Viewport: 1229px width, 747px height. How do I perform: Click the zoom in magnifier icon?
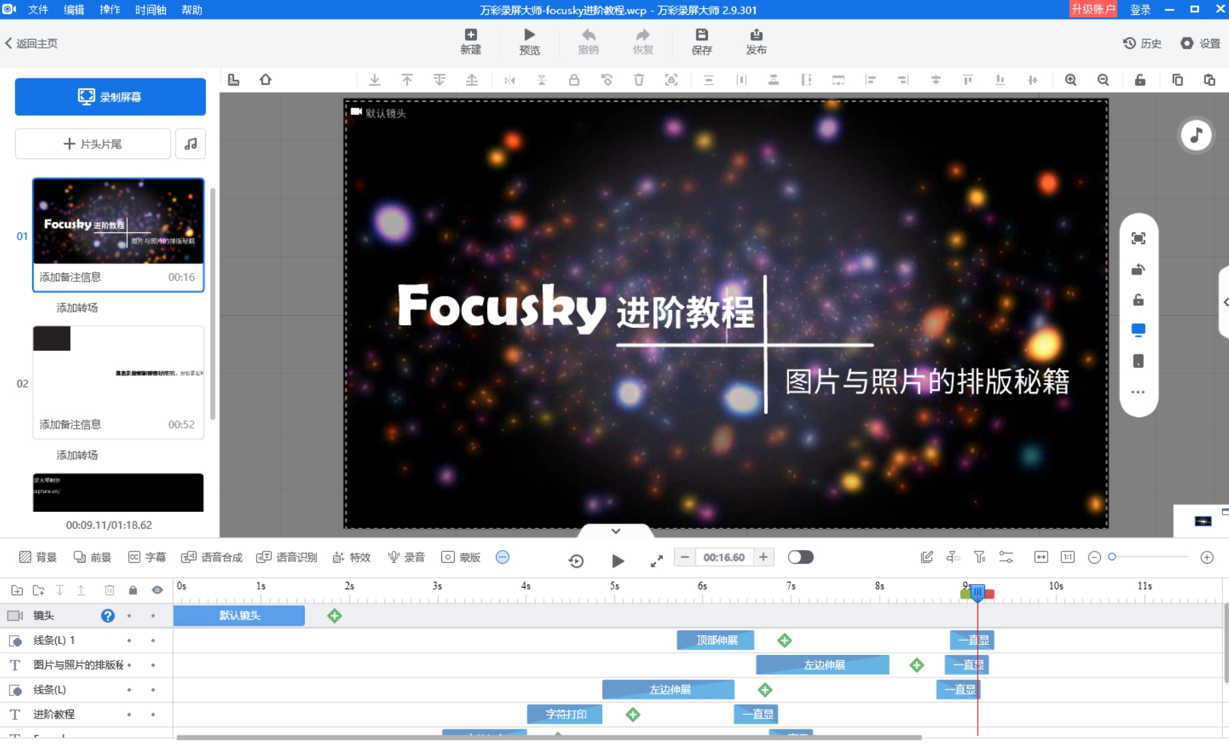tap(1071, 80)
